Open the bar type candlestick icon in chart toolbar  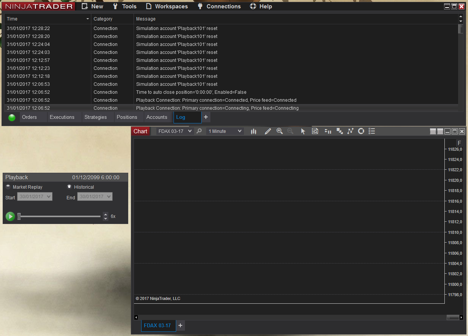254,131
